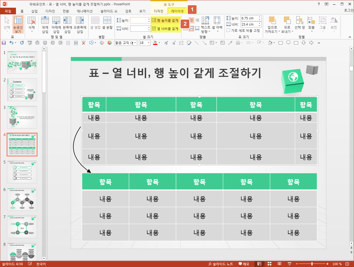Select slide 2 Contents thumbnail

[22, 90]
